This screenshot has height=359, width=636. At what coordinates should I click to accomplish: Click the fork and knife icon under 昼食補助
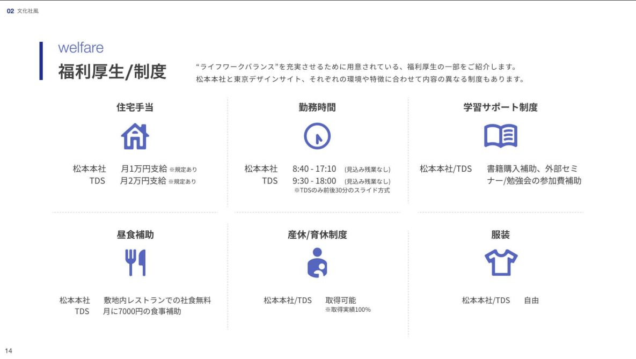pos(134,263)
